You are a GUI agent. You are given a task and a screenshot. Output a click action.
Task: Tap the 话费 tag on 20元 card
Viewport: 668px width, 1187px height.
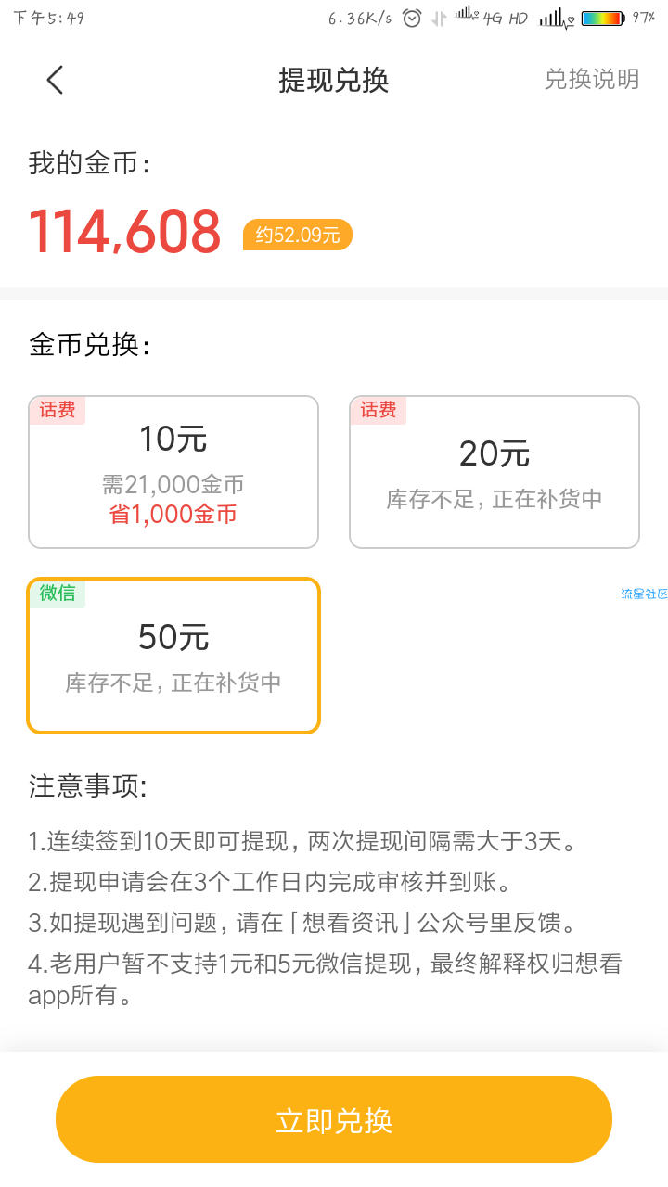(x=379, y=410)
